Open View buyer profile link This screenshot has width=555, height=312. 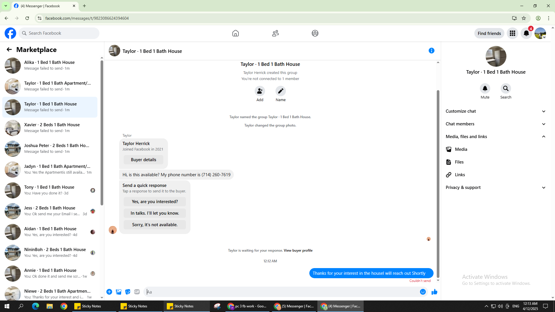coord(298,250)
